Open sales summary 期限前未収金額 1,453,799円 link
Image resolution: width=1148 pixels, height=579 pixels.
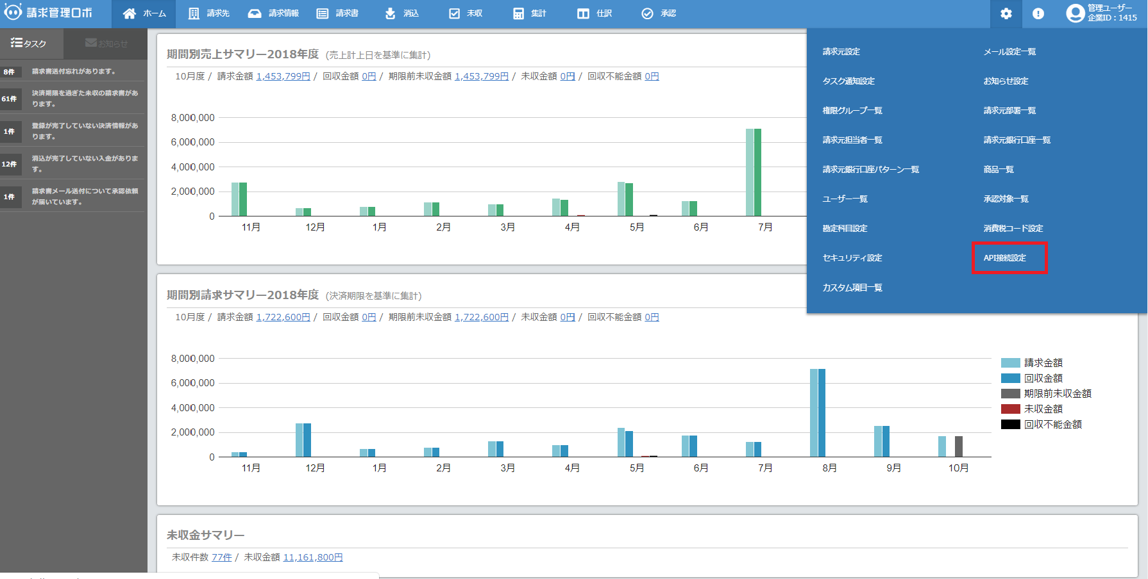point(482,76)
